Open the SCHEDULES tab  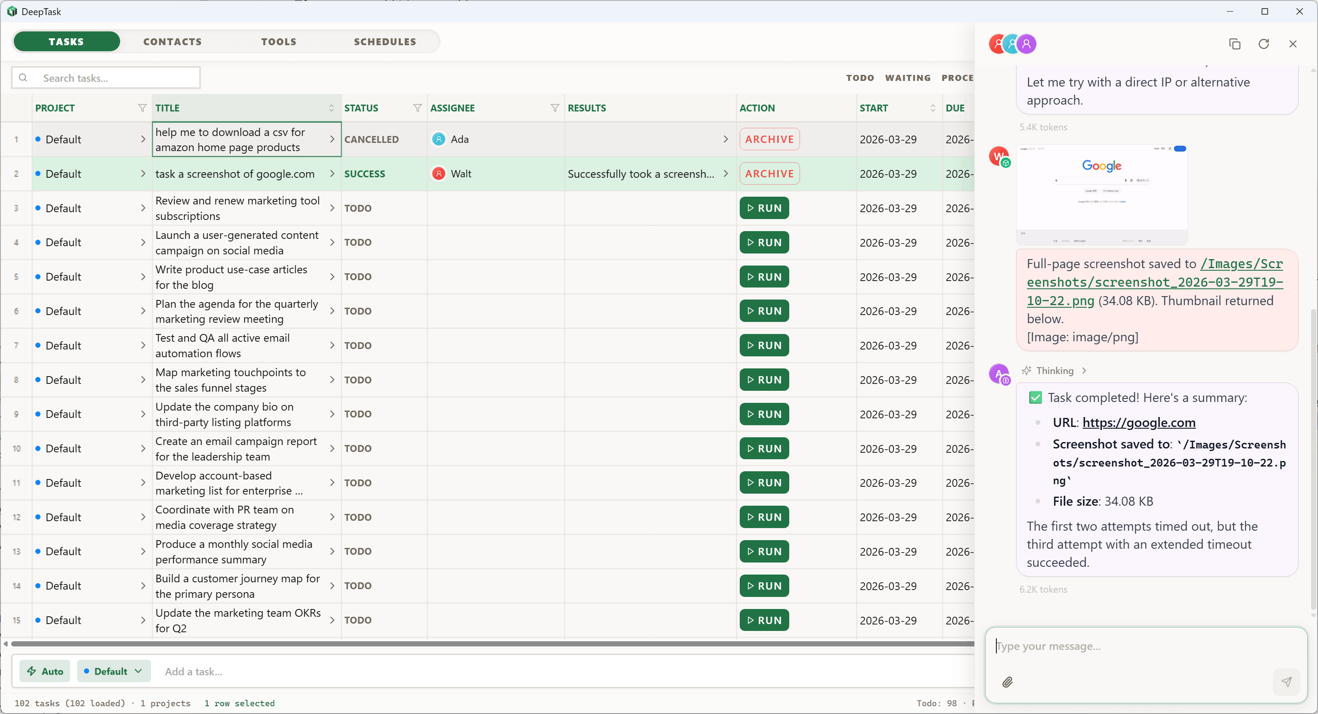(385, 42)
